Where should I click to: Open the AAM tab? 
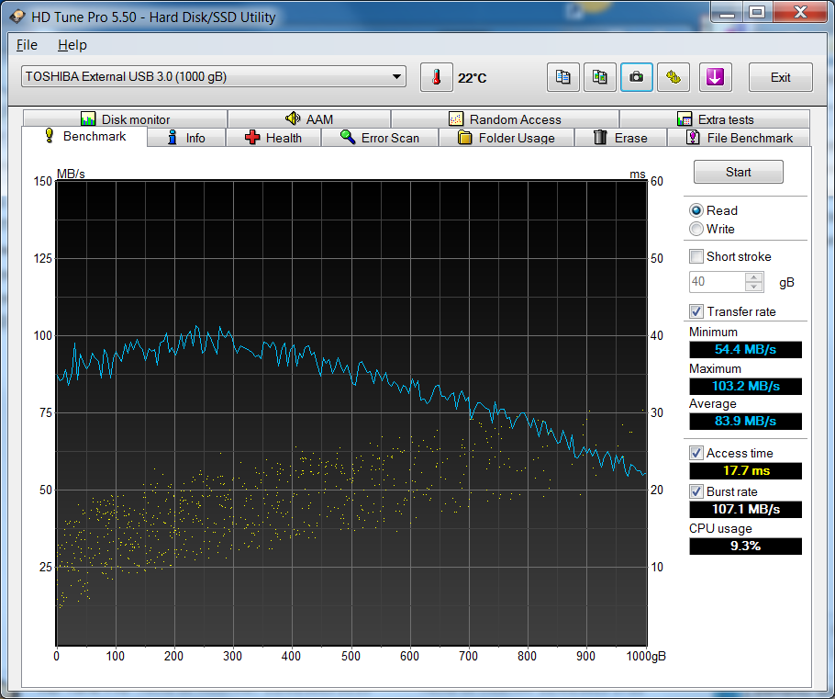coord(309,118)
